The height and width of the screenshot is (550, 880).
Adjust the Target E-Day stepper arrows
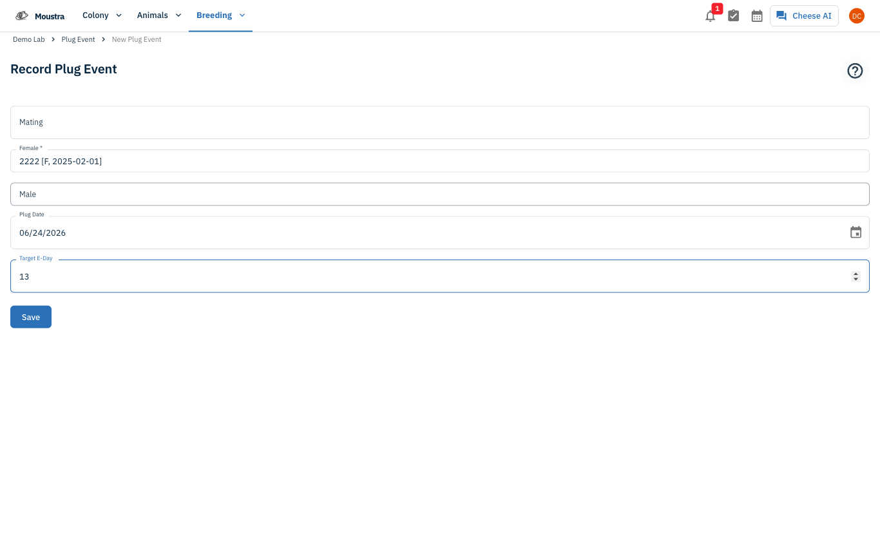pyautogui.click(x=856, y=276)
